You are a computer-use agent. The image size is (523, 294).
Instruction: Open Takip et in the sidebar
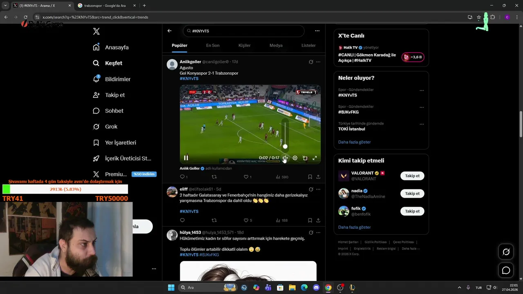109,95
